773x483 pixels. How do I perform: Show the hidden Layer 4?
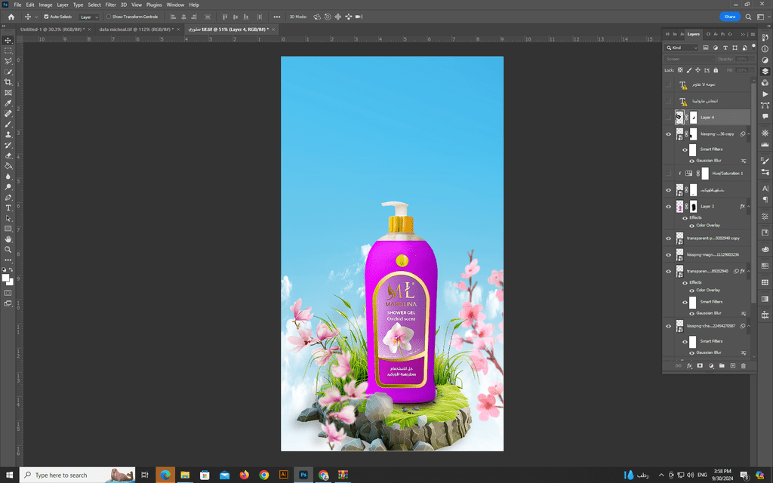tap(669, 117)
